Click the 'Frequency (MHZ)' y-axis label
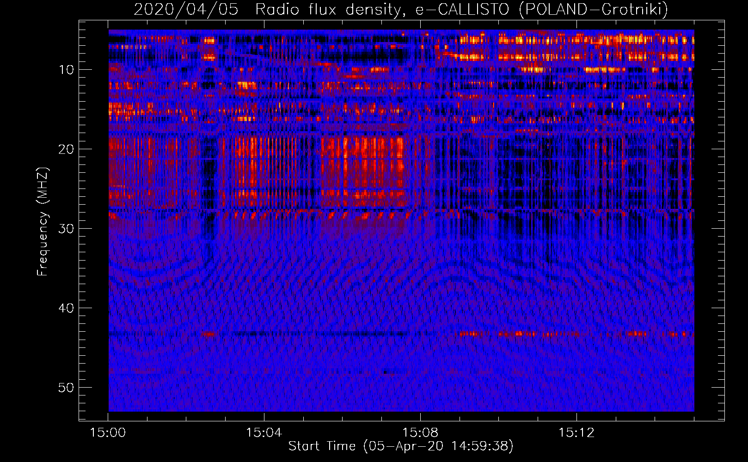The height and width of the screenshot is (462, 748). [43, 222]
